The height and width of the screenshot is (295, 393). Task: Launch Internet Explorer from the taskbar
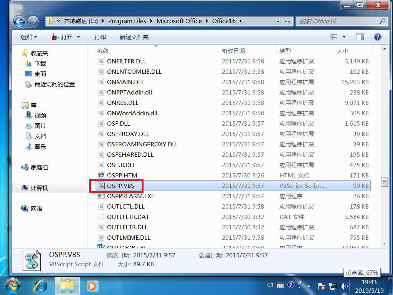coord(41,286)
